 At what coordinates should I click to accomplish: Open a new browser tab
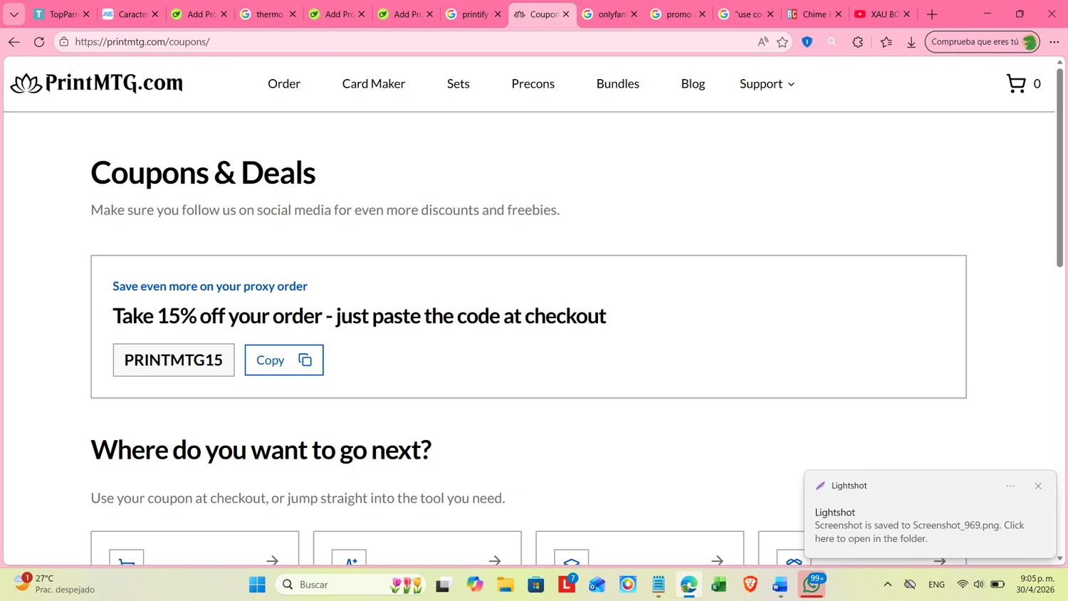click(932, 14)
